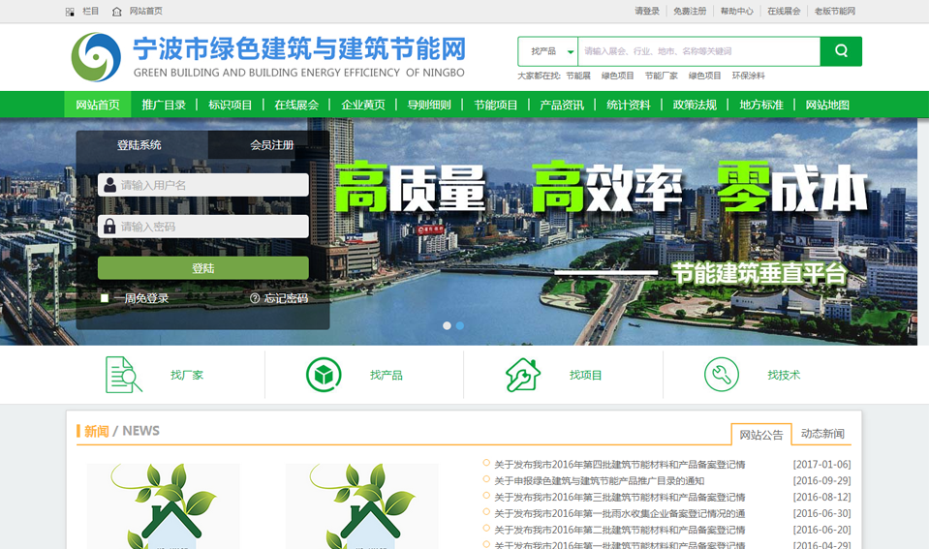Click the Ningbo green building site logo
Image resolution: width=929 pixels, height=549 pixels.
tap(96, 57)
